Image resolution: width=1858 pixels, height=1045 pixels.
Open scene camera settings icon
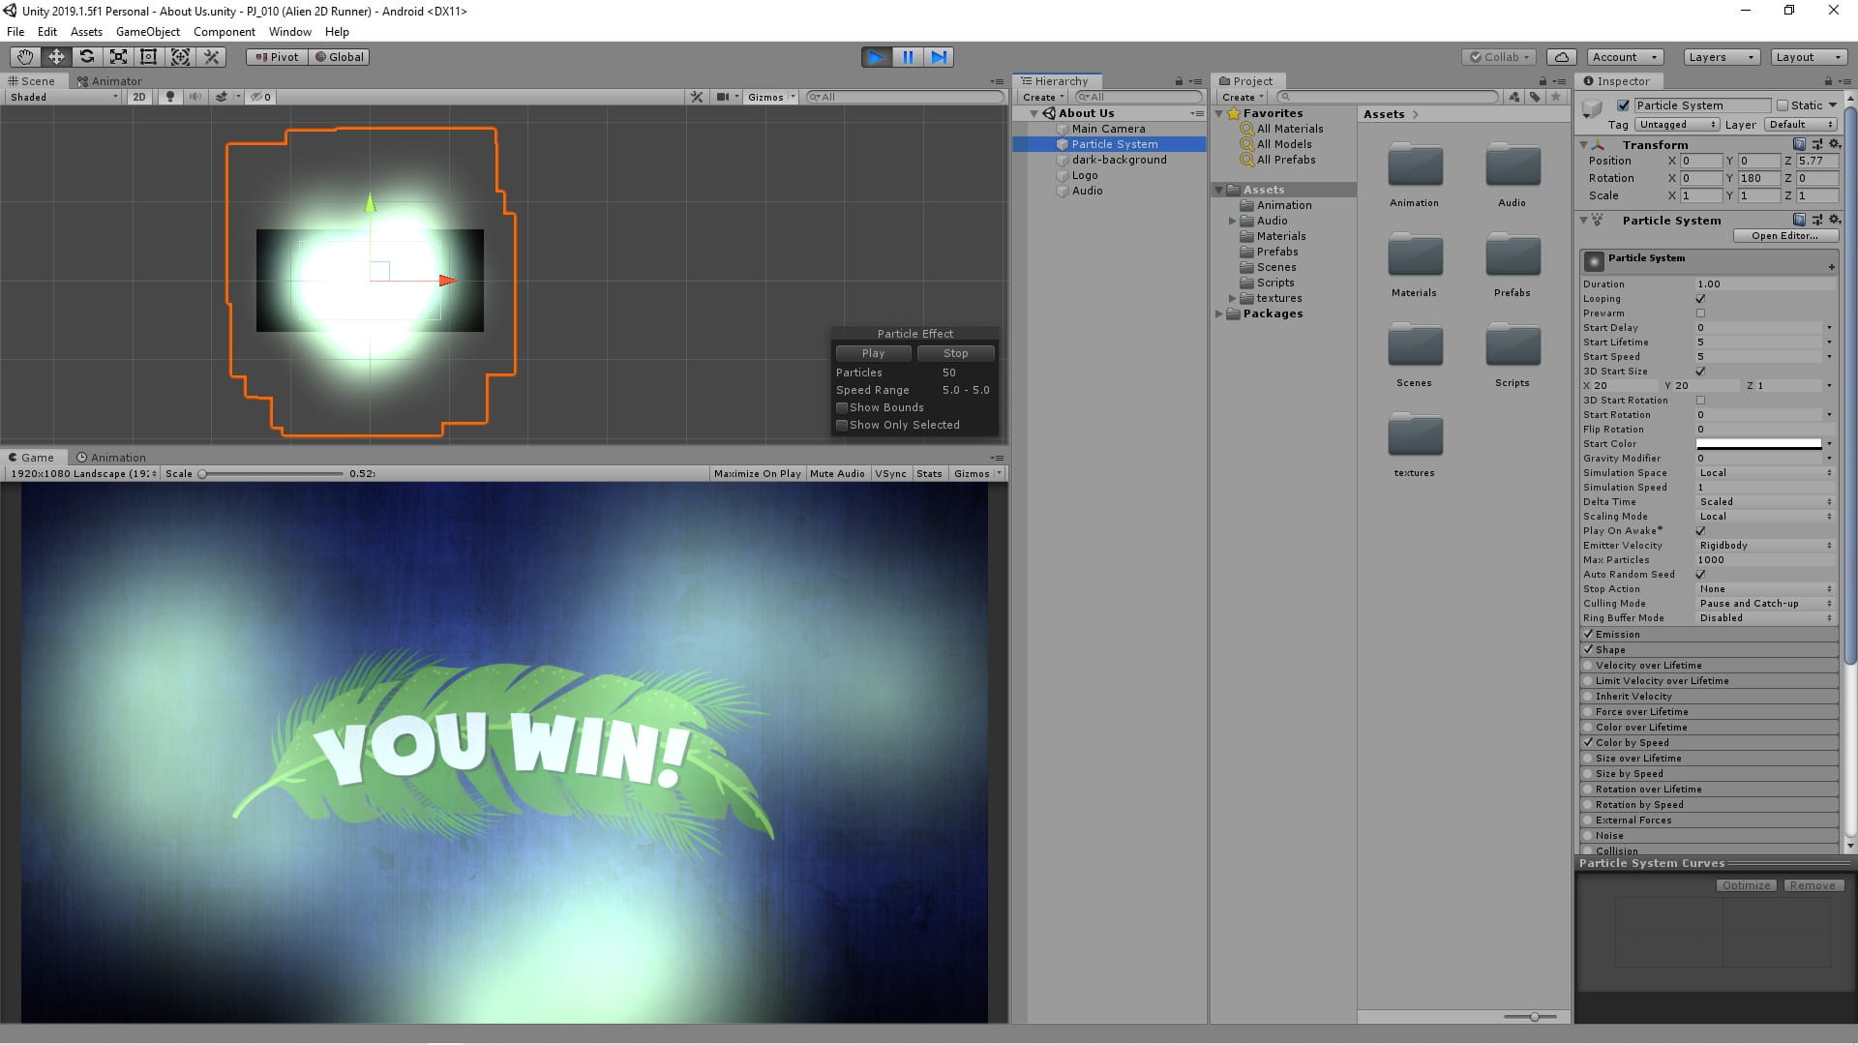tap(723, 97)
